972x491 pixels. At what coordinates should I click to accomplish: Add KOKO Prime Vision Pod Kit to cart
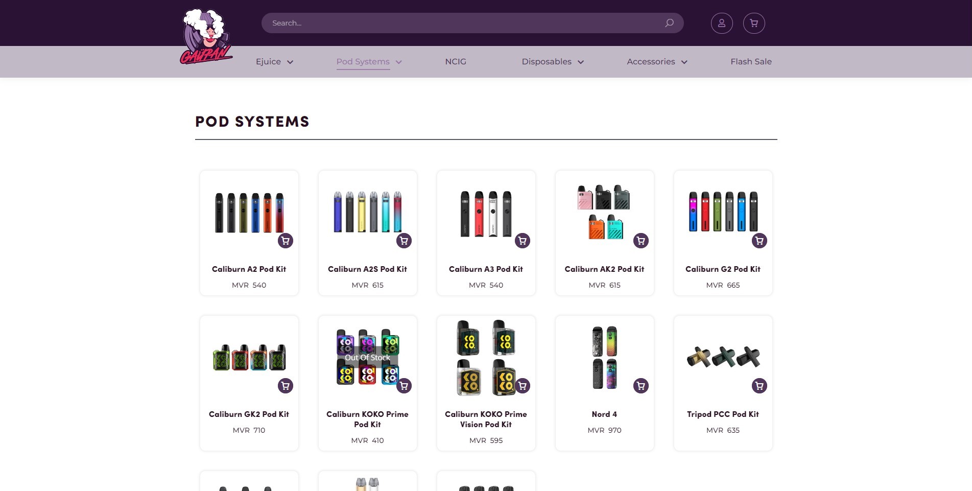click(x=523, y=386)
